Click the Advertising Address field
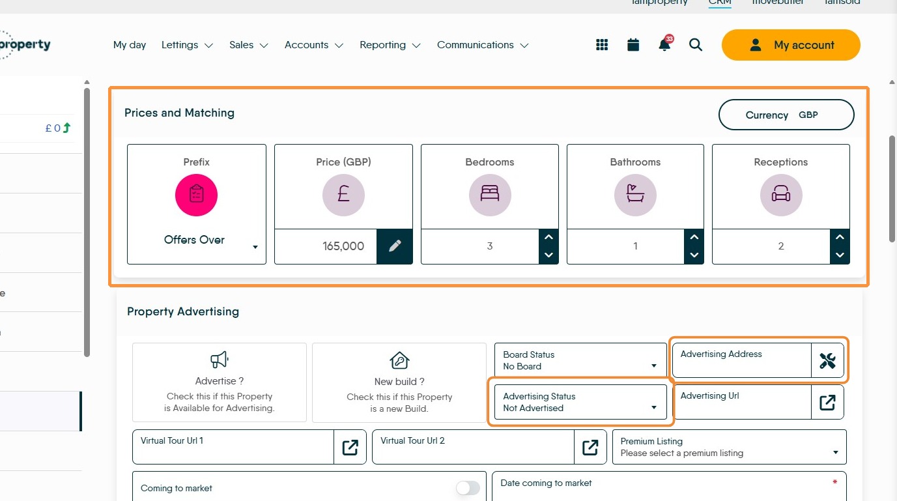Viewport: 897px width, 501px height. click(742, 360)
